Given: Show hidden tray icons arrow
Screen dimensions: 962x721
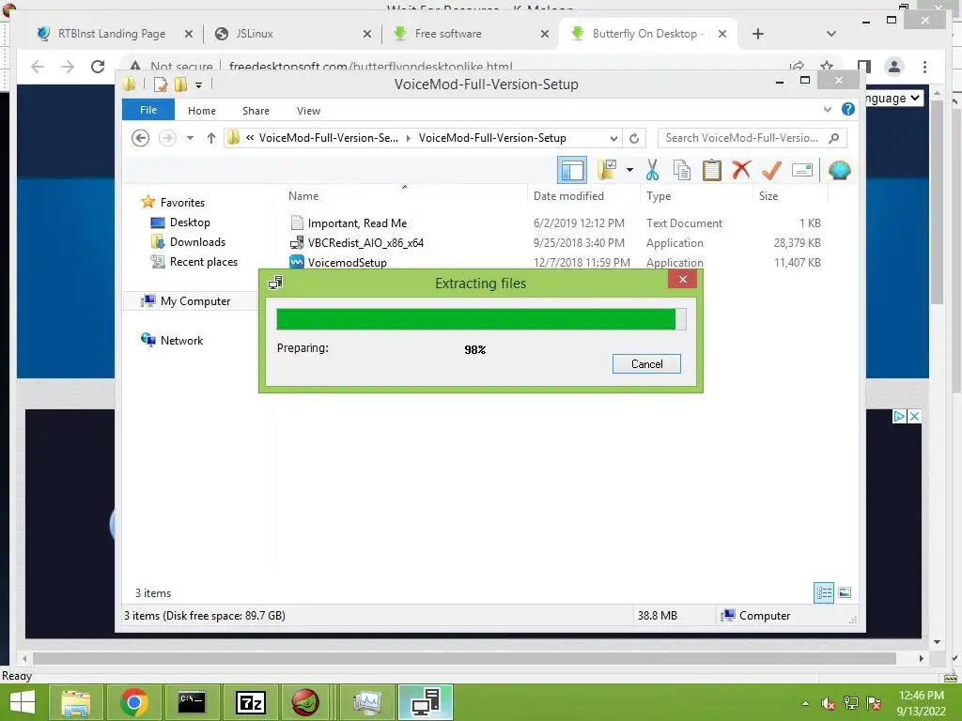Looking at the screenshot, I should tap(805, 704).
